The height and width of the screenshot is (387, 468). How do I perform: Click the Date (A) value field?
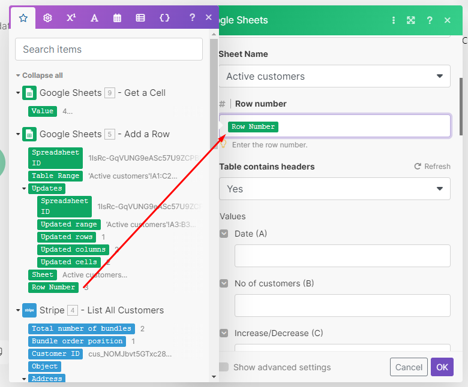[343, 256]
